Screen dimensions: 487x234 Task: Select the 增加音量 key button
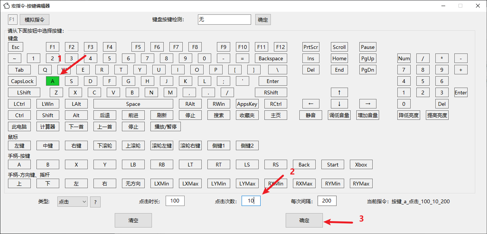tap(368, 115)
